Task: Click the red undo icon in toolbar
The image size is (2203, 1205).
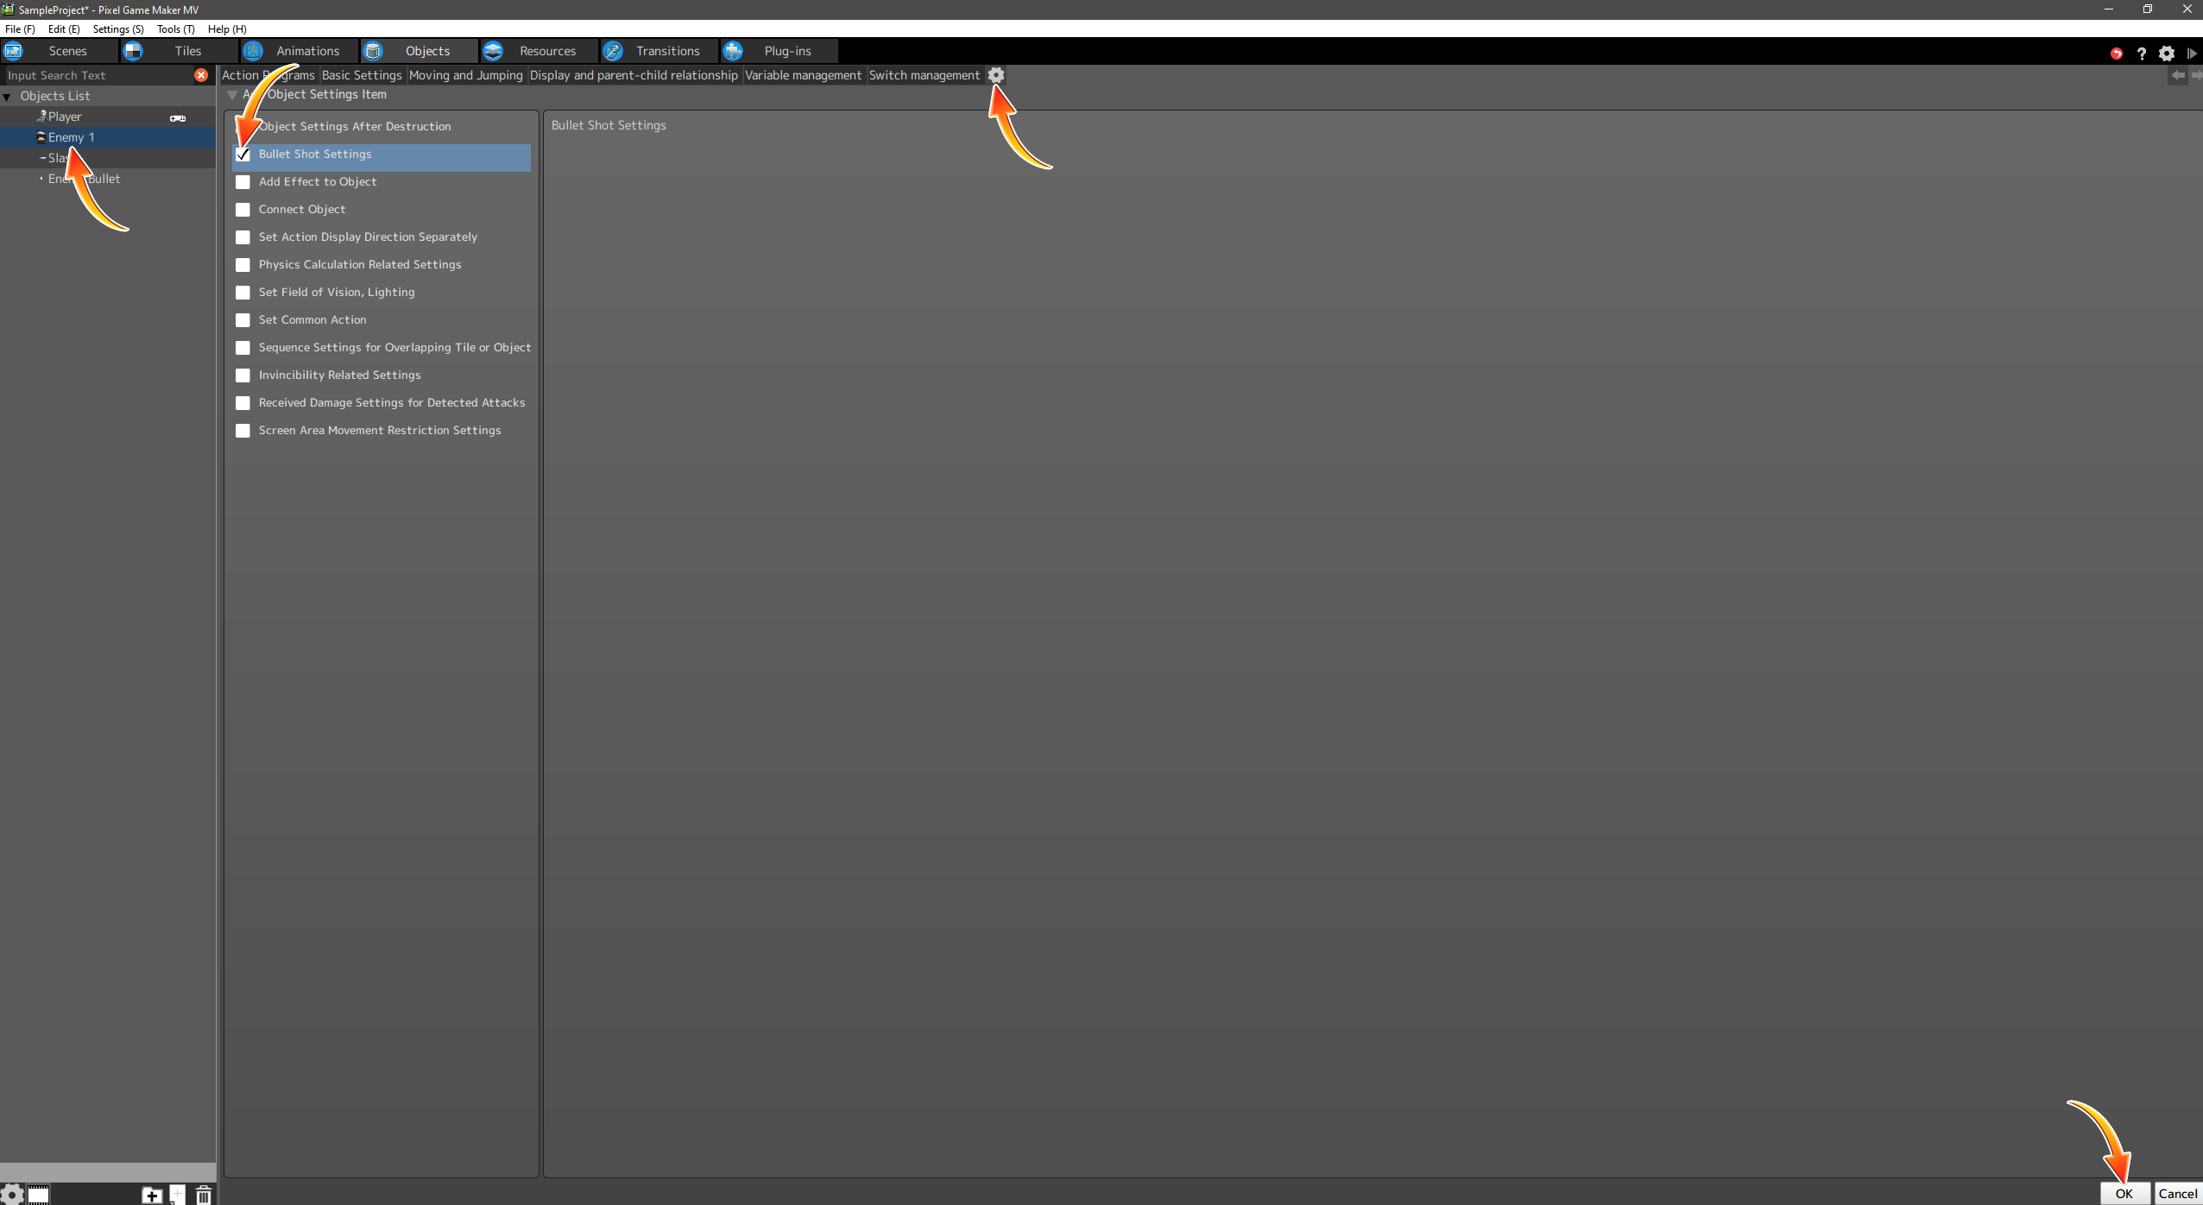Action: (x=2116, y=54)
